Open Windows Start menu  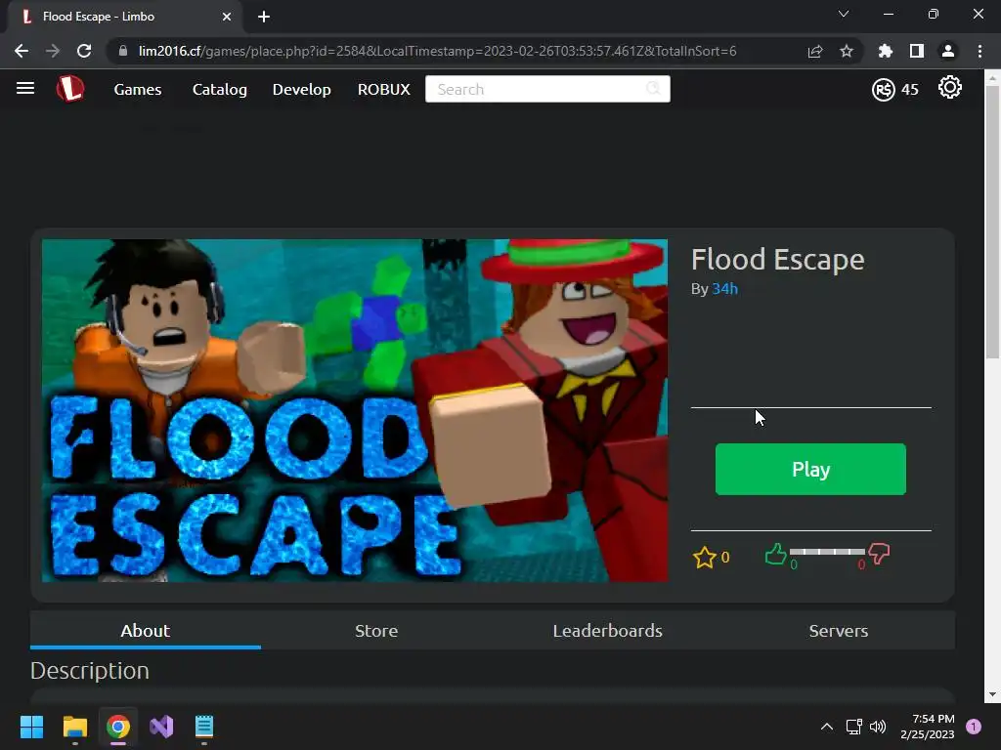coord(31,727)
